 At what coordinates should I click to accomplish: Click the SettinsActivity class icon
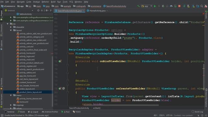[x=18, y=14]
